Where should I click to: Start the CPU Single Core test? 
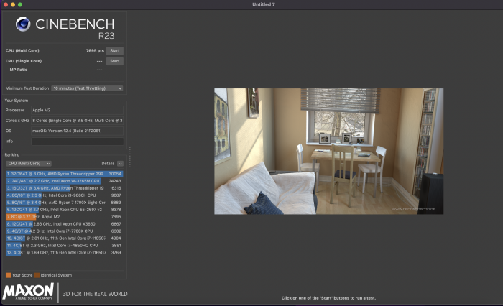click(114, 61)
